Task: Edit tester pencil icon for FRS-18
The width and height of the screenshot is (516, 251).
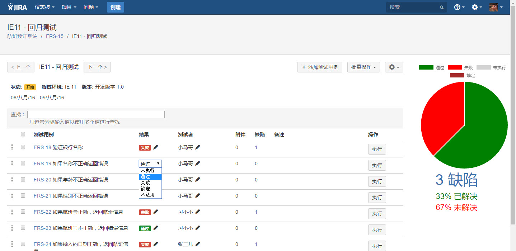Action: 198,147
